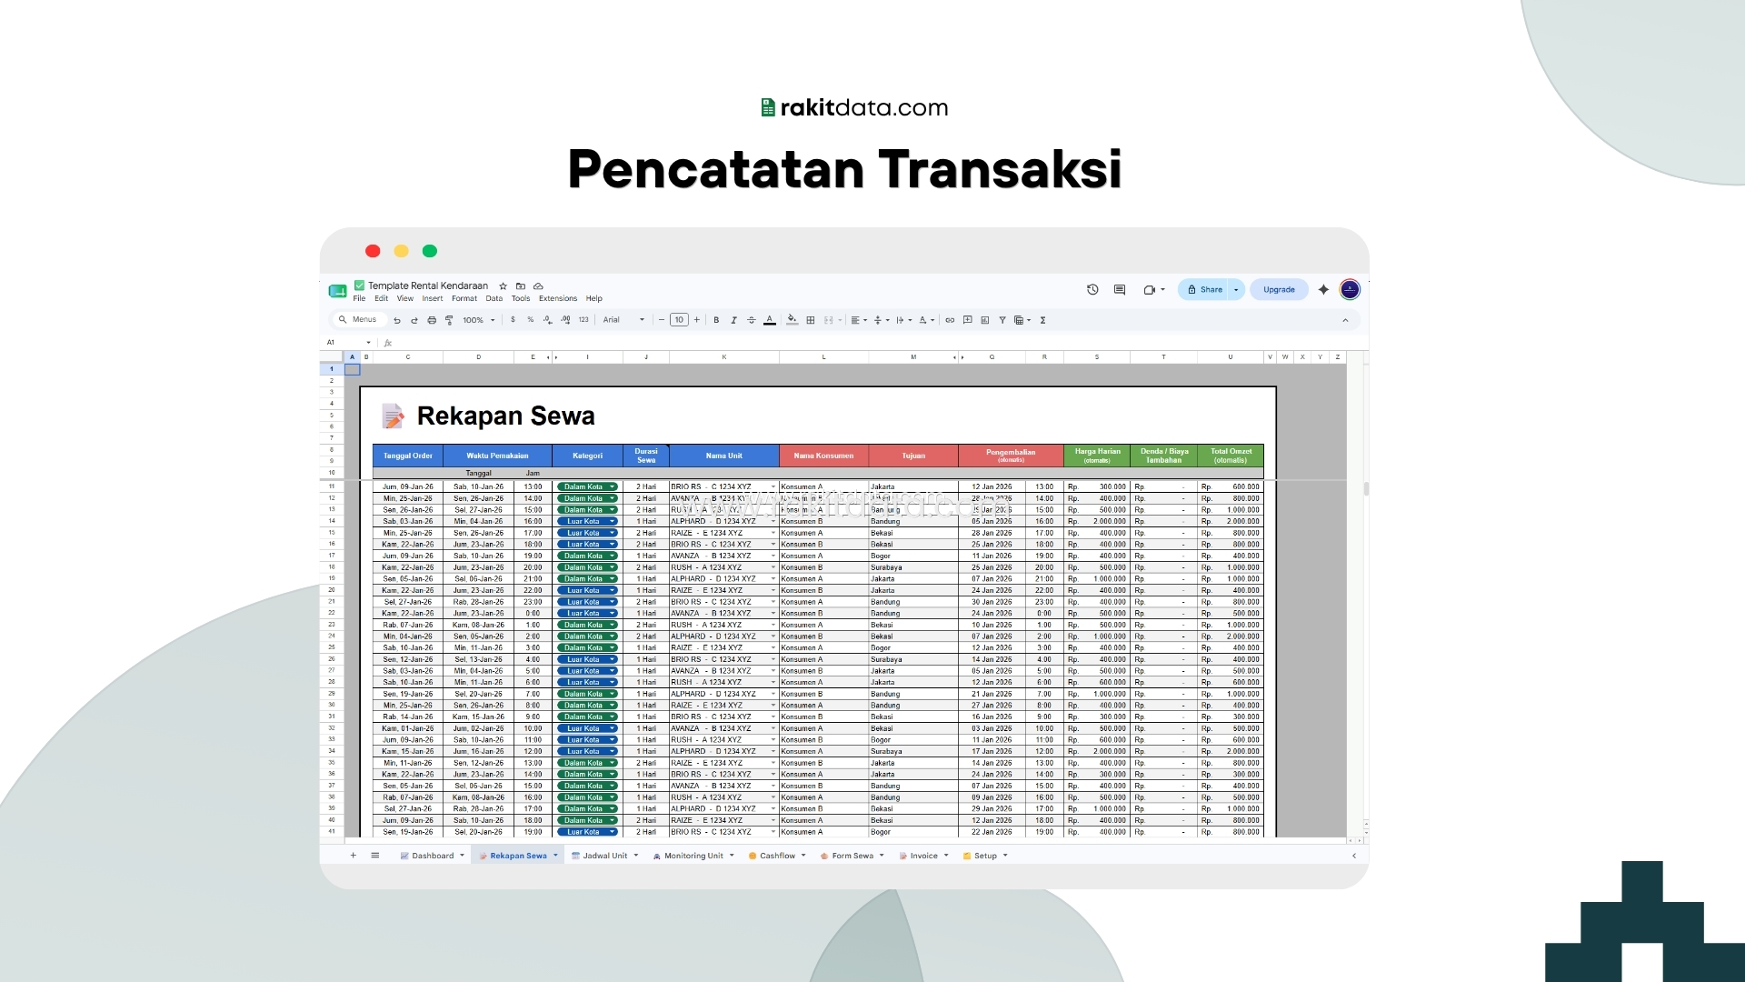Search the Menus box
Viewport: 1745px width, 982px height.
358,320
